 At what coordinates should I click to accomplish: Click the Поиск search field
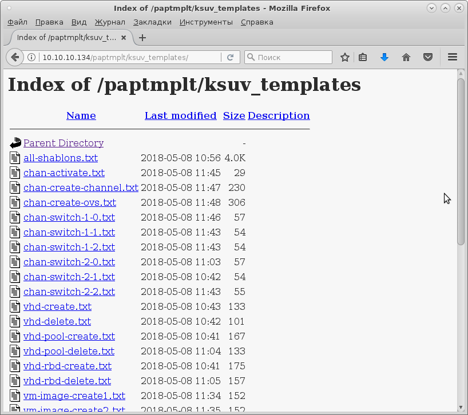pos(293,57)
